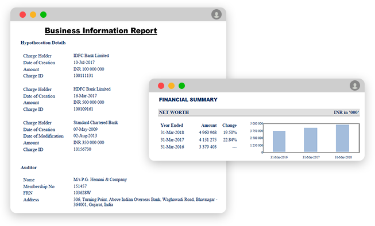
Task: Minimize the Financial Summary window with yellow button
Action: click(x=171, y=85)
